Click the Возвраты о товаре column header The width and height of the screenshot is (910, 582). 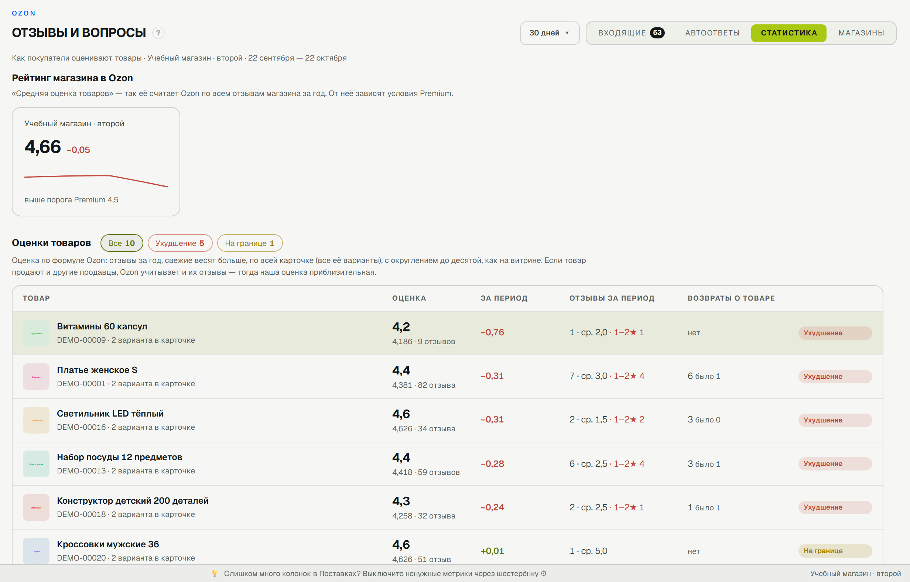tap(731, 298)
